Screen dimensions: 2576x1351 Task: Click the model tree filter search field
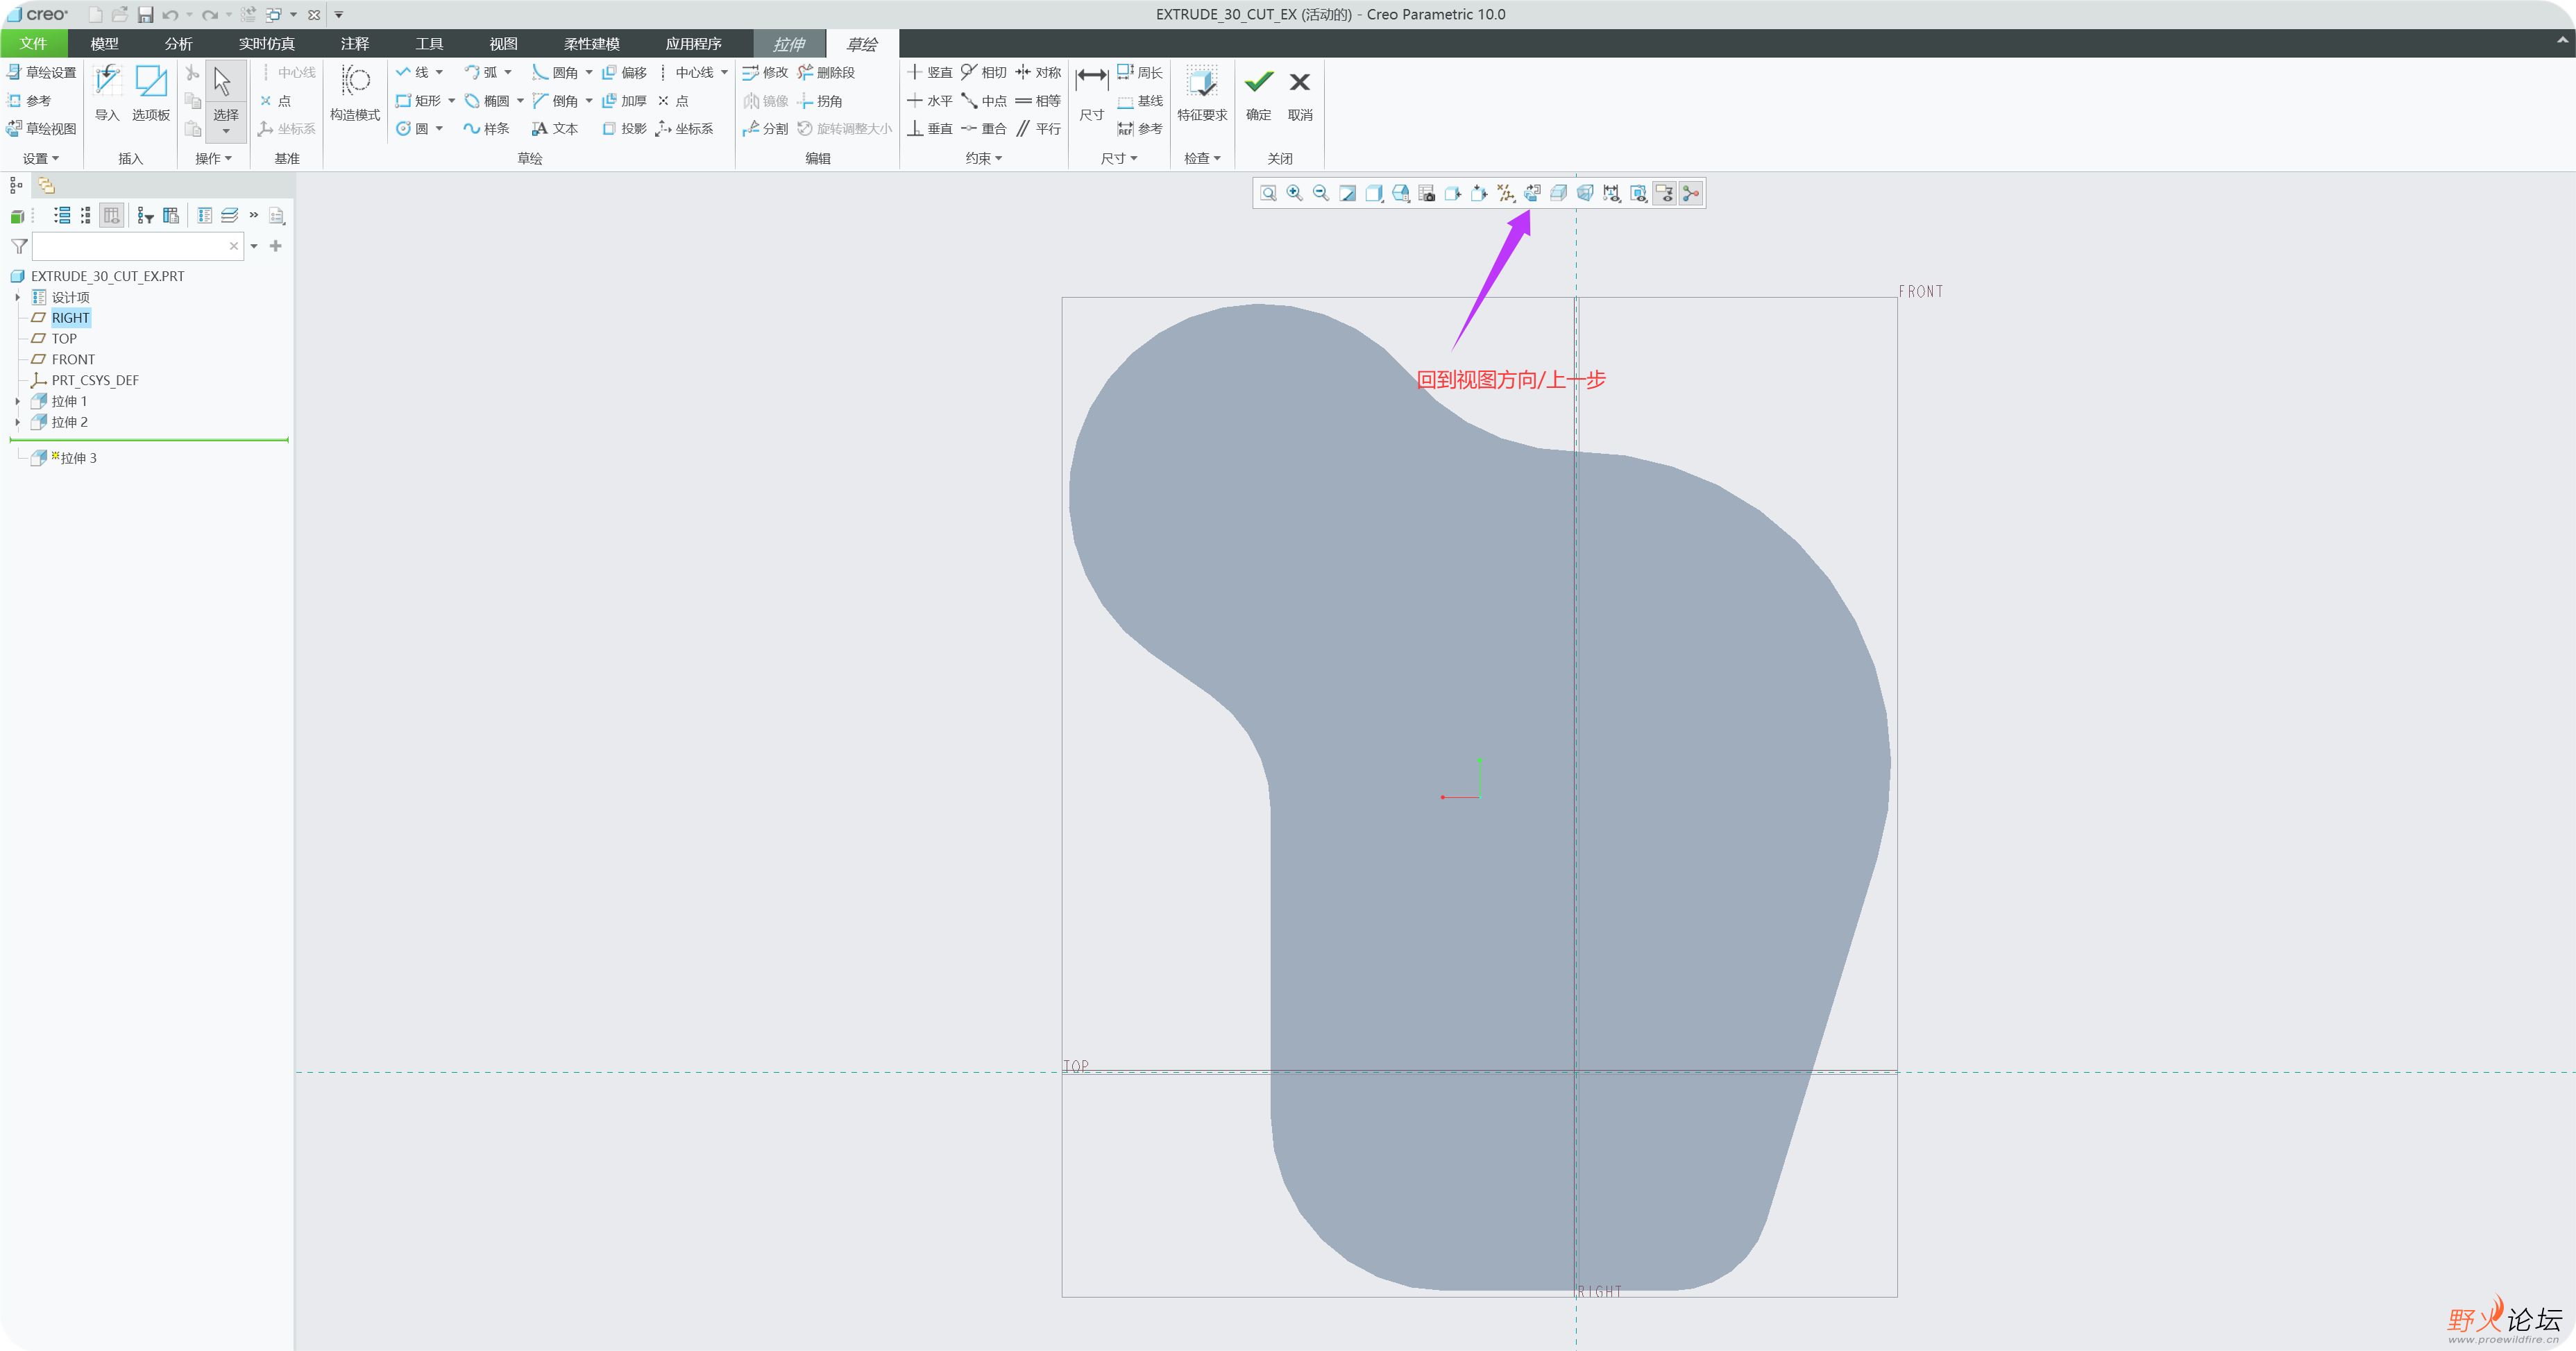point(130,246)
